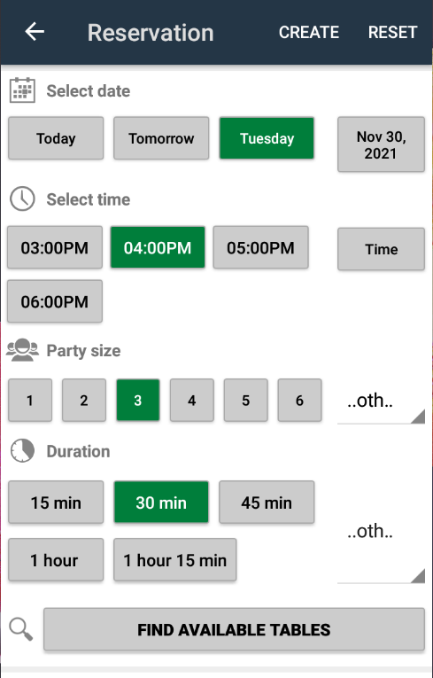Screen dimensions: 433x678
Task: Choose the 05:00PM time slot
Action: (x=260, y=247)
